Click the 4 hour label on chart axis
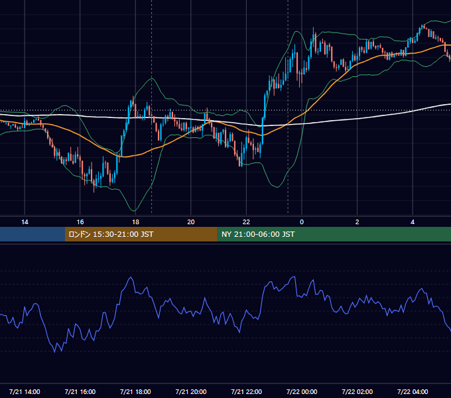This screenshot has height=398, width=451. click(x=413, y=222)
